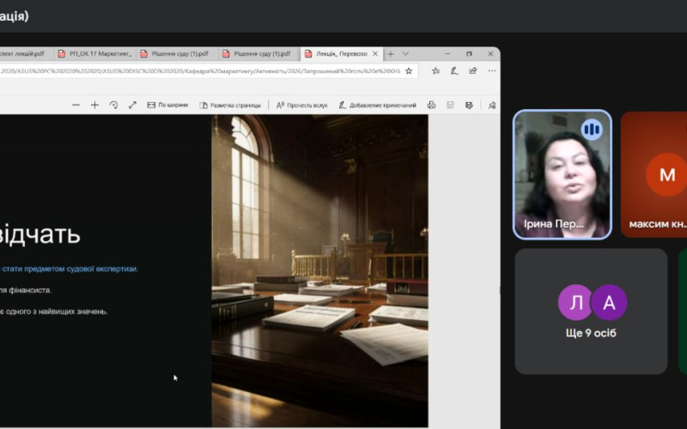Toggle 'По ширине' fit to width
Viewport: 687px width, 429px height.
[x=167, y=106]
